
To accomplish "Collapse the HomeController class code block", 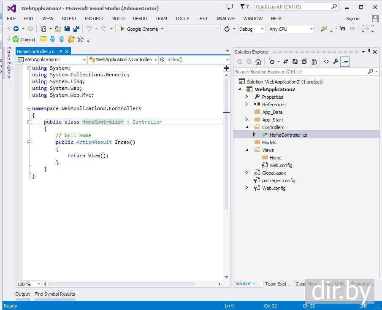I will (x=29, y=122).
